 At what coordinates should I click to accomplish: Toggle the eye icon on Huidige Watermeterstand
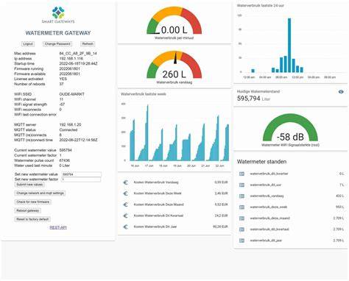pyautogui.click(x=341, y=92)
